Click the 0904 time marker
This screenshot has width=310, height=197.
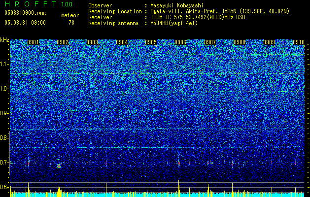coord(122,42)
